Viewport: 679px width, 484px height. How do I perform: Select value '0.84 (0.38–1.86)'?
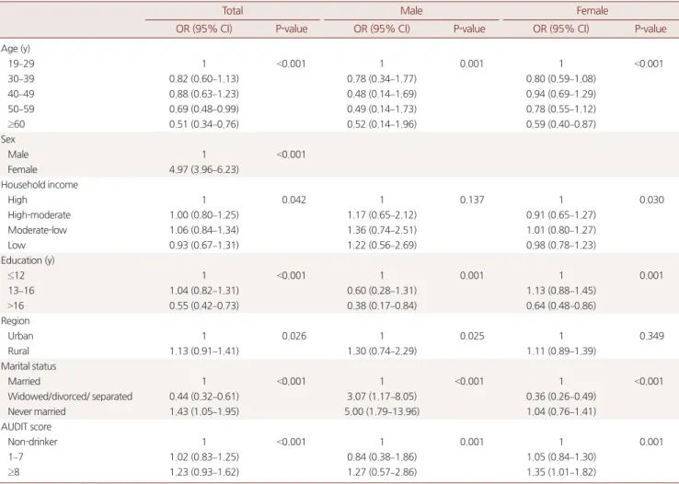click(382, 457)
